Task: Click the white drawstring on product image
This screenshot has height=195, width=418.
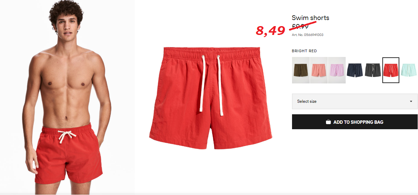Action: tap(211, 84)
